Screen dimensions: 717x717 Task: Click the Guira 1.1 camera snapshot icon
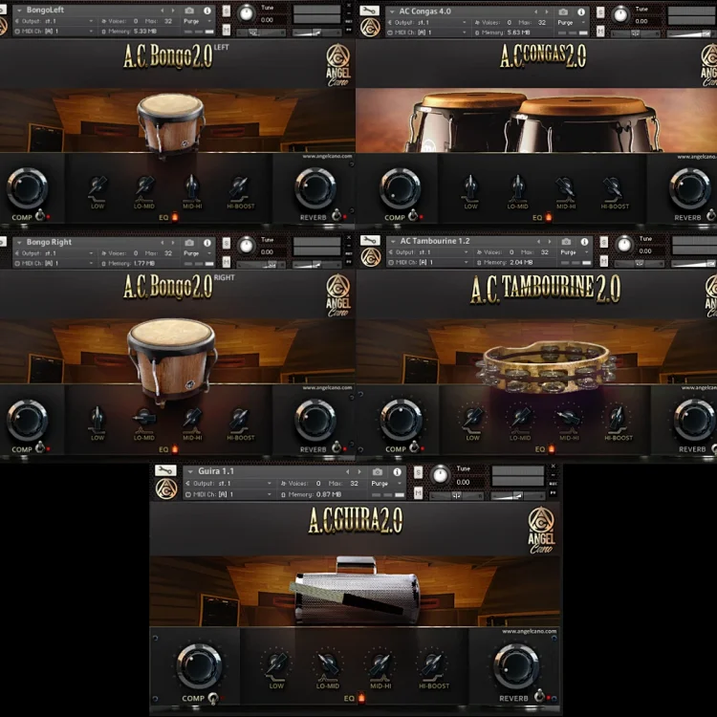378,471
